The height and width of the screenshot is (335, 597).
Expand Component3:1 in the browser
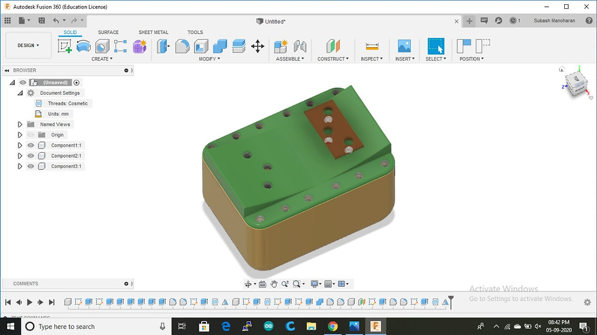point(20,166)
